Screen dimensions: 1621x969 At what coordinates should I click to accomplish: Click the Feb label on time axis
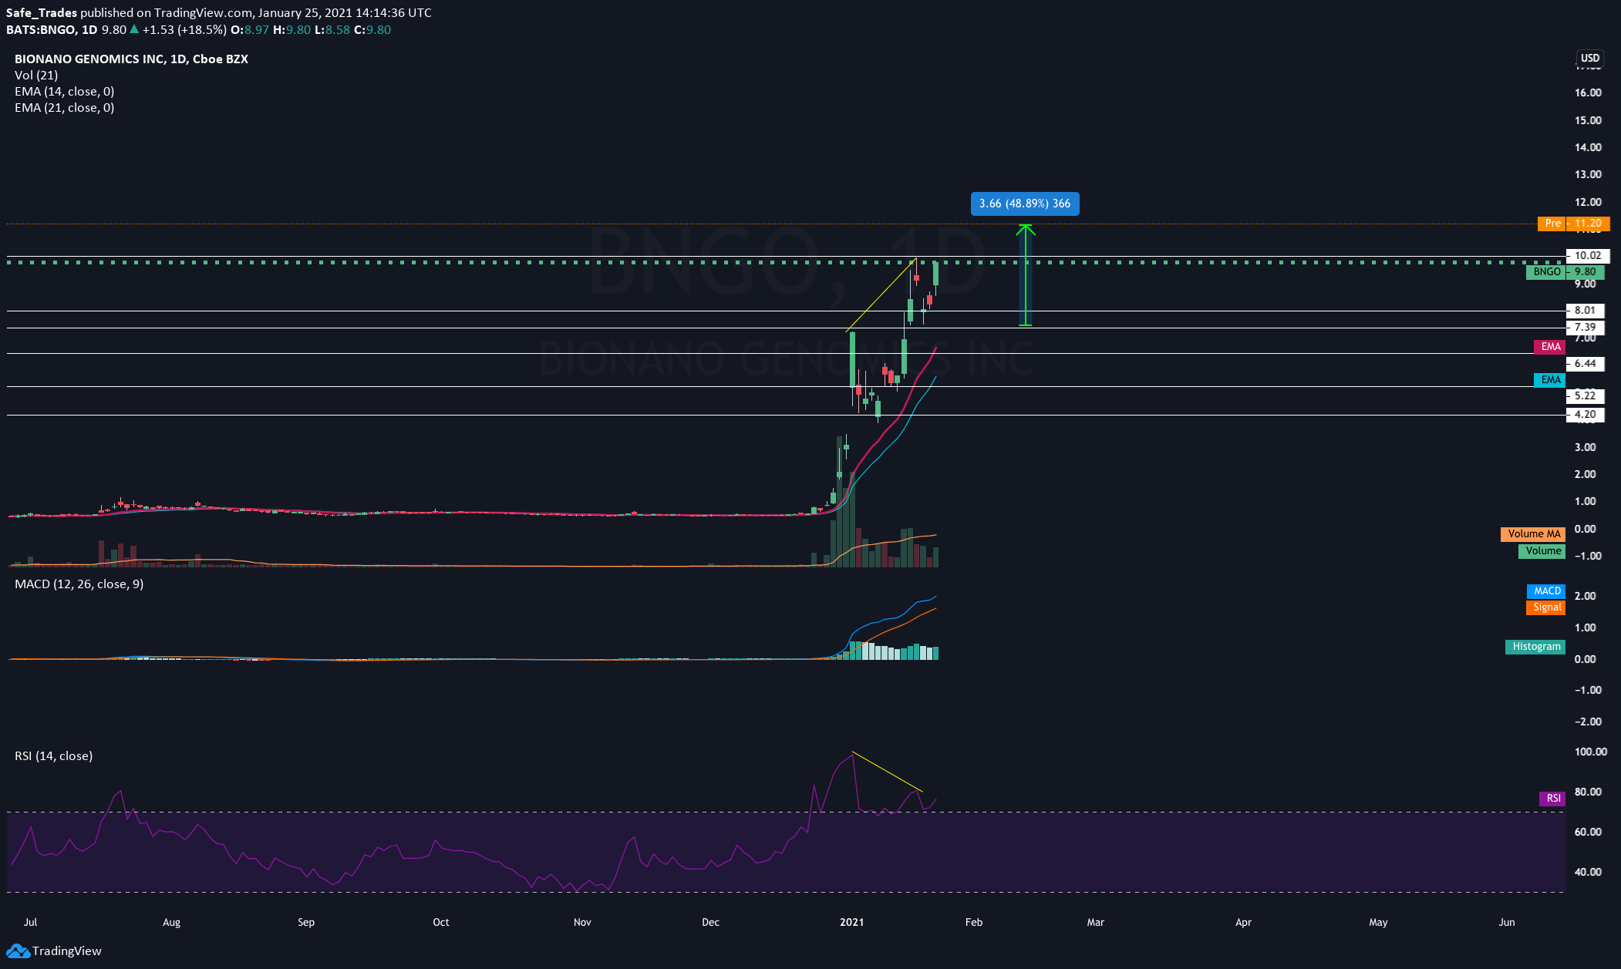pyautogui.click(x=974, y=922)
